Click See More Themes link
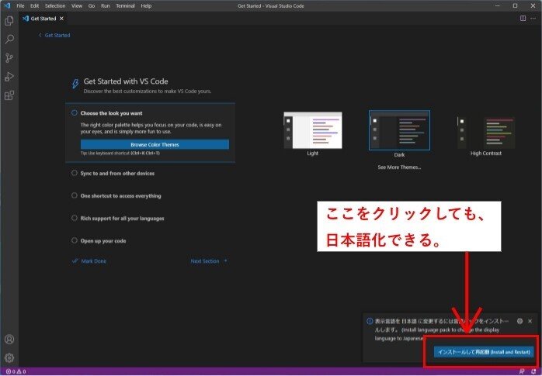Screen dimensions: 542x376 coord(399,167)
